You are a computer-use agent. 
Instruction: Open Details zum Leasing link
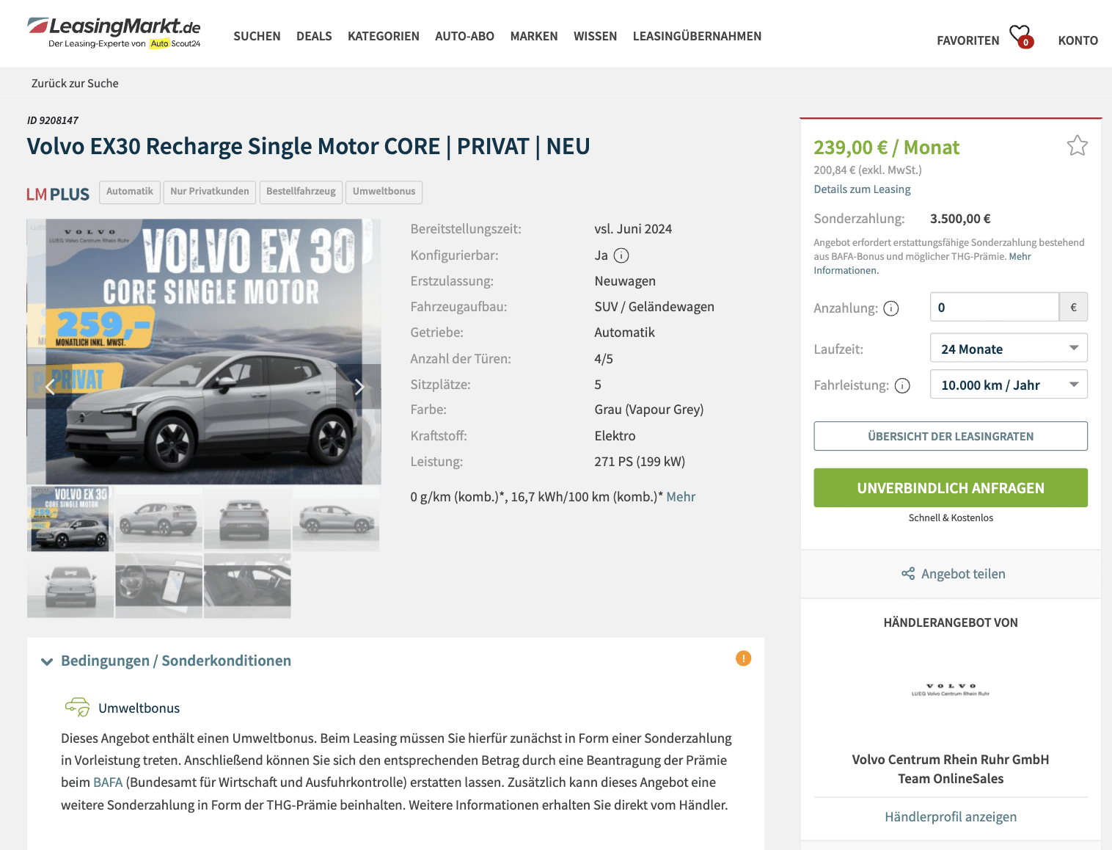coord(862,189)
